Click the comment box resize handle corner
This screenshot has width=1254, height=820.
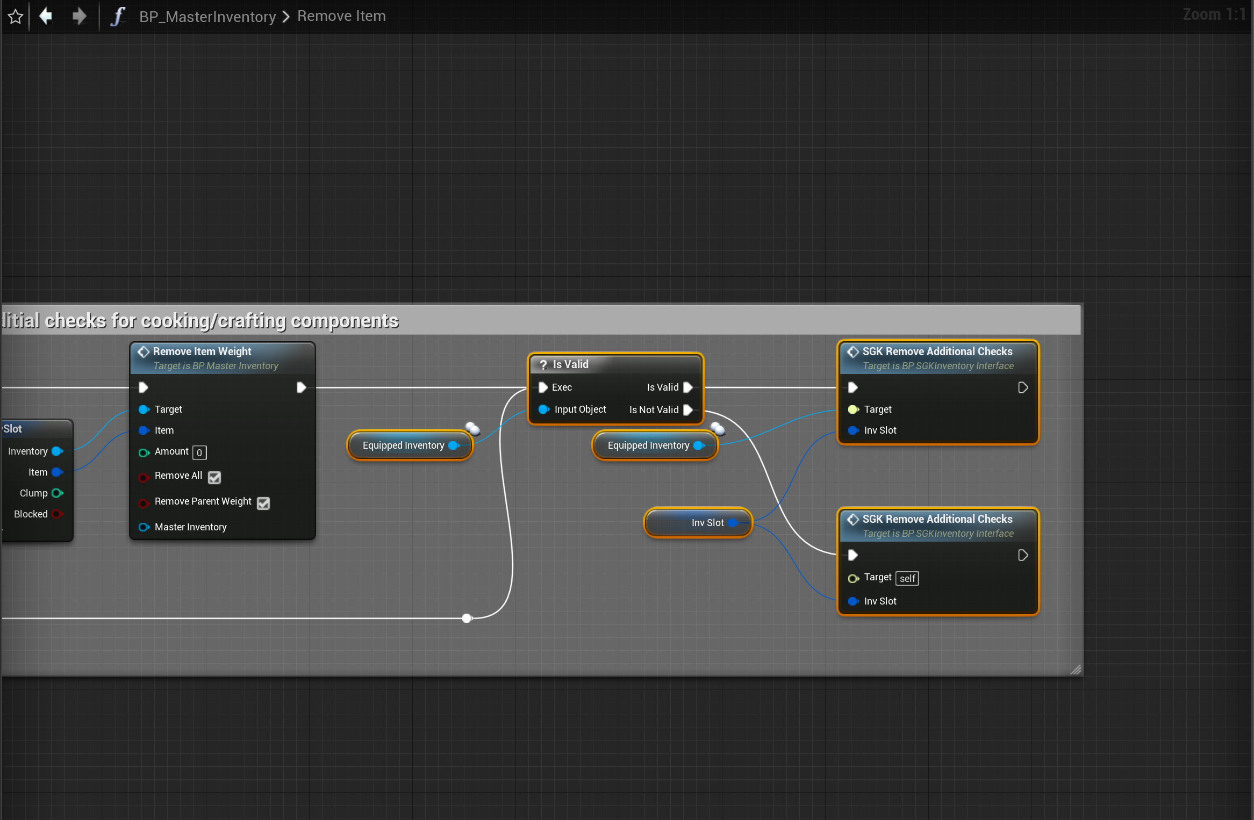point(1075,670)
